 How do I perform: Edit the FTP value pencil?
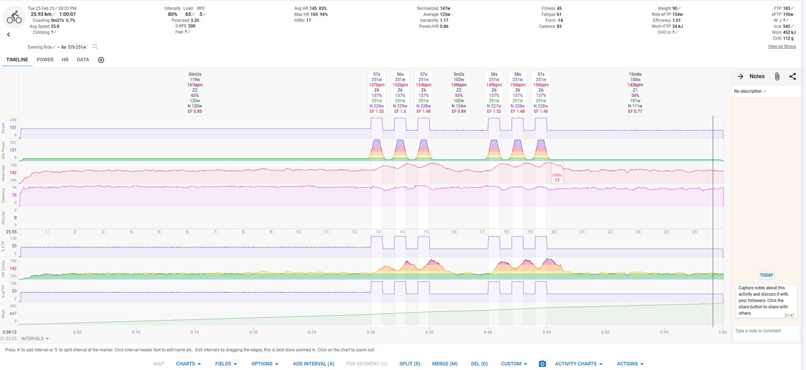click(793, 8)
